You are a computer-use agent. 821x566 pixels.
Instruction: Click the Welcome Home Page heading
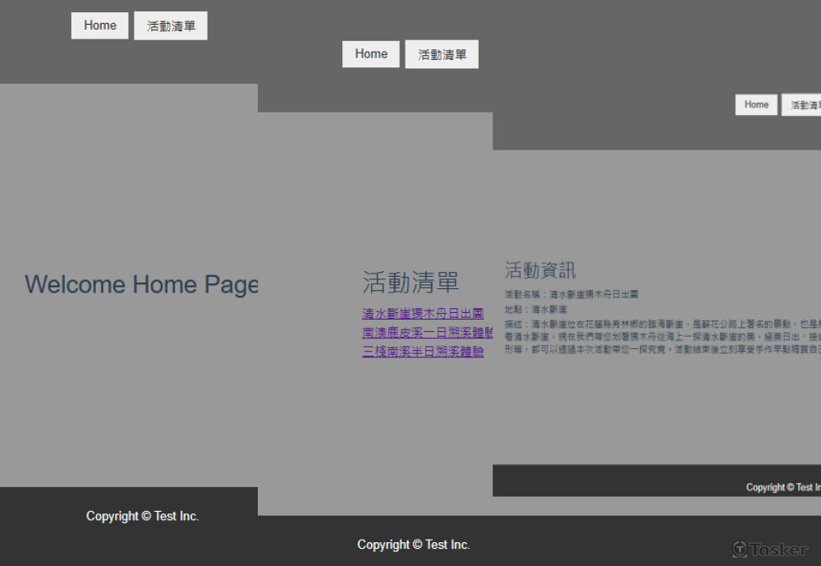141,284
